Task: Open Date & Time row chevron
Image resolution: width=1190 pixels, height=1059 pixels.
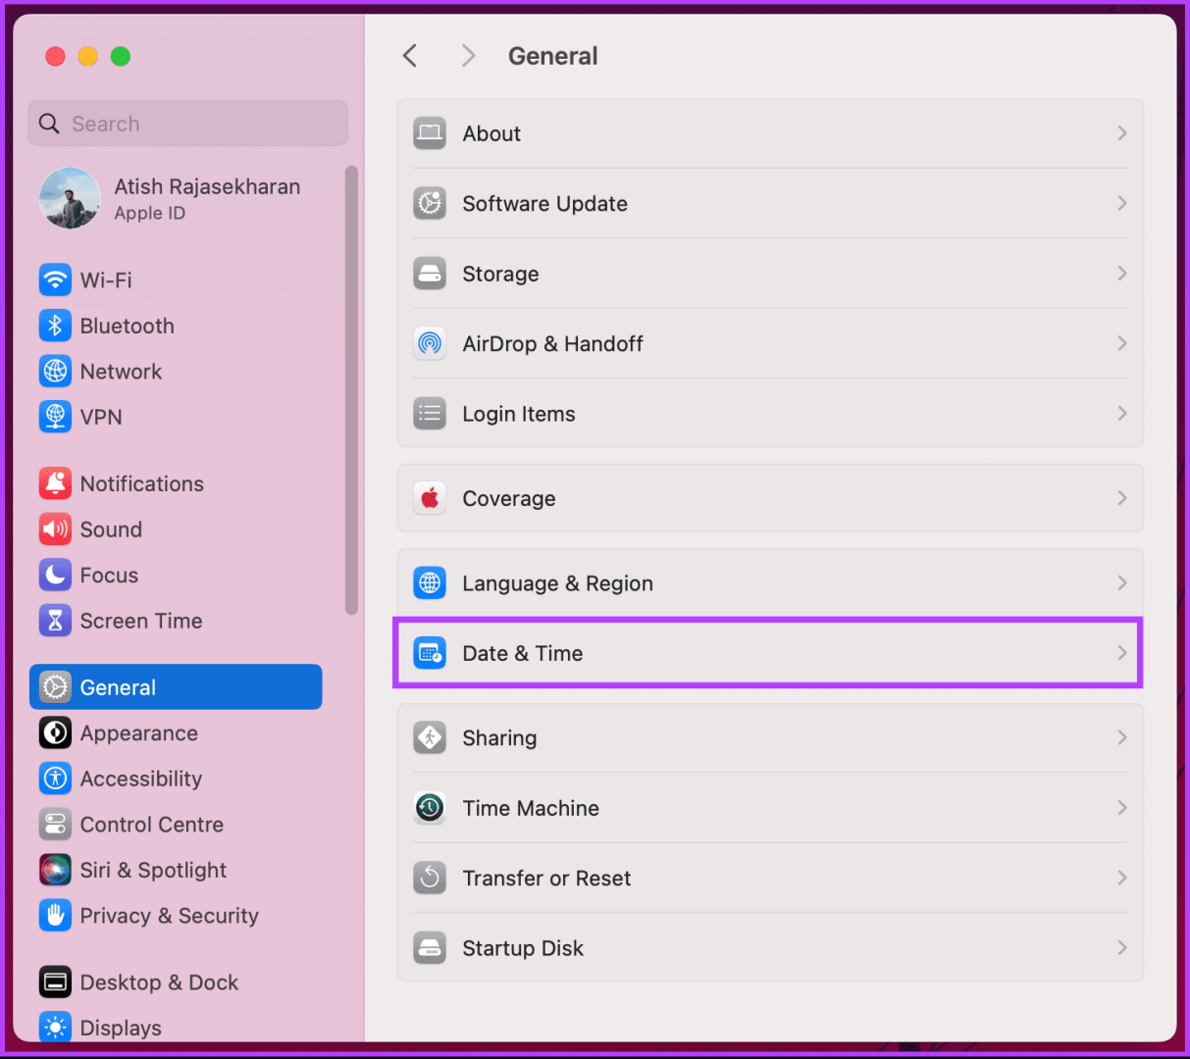Action: [x=1121, y=653]
